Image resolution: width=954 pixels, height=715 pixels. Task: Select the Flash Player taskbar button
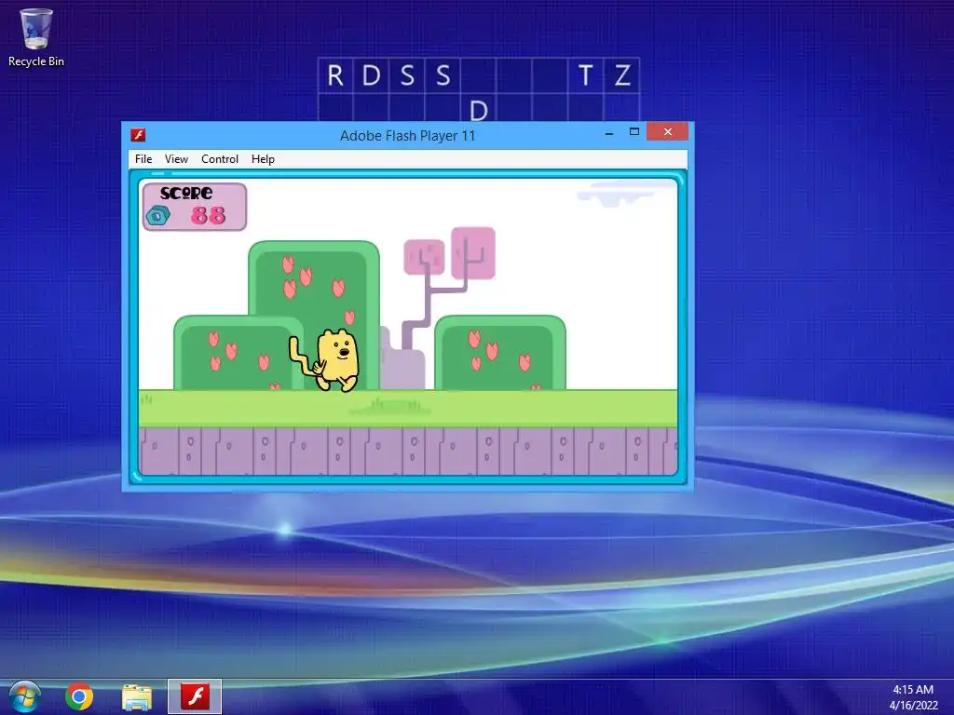(195, 696)
